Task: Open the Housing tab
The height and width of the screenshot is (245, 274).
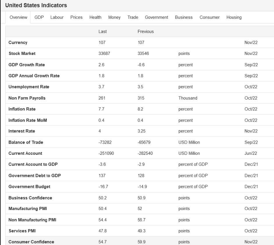Action: coord(234,17)
